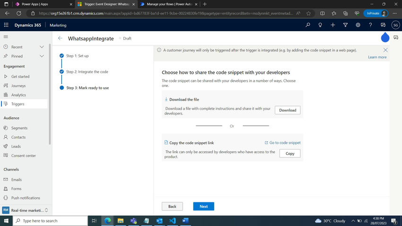Collapse the sidebar with hamburger icon

pos(6,36)
